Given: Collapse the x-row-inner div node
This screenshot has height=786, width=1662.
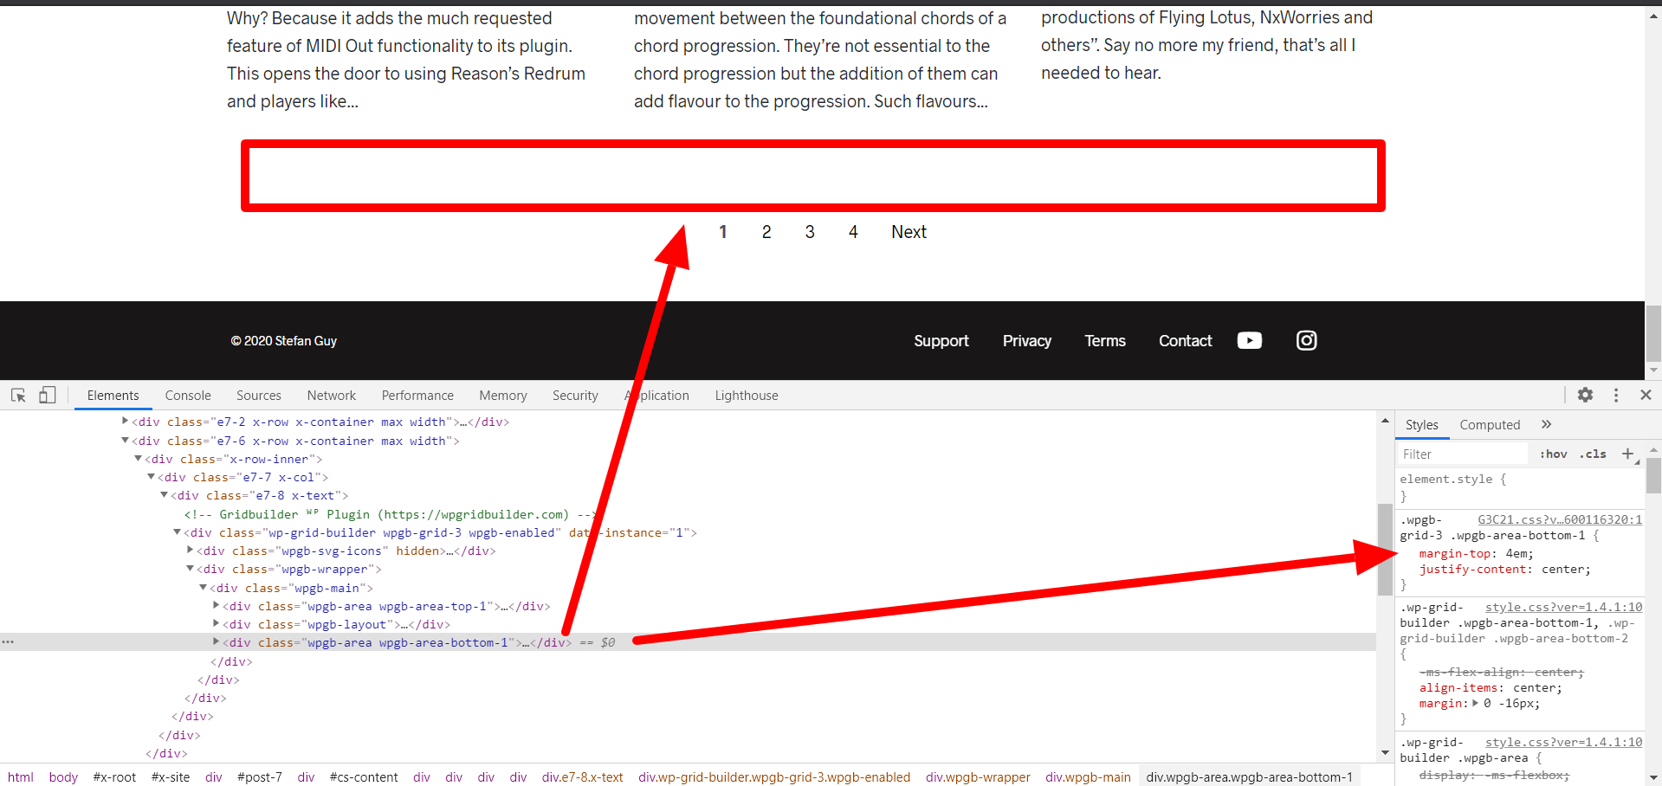Looking at the screenshot, I should point(138,458).
